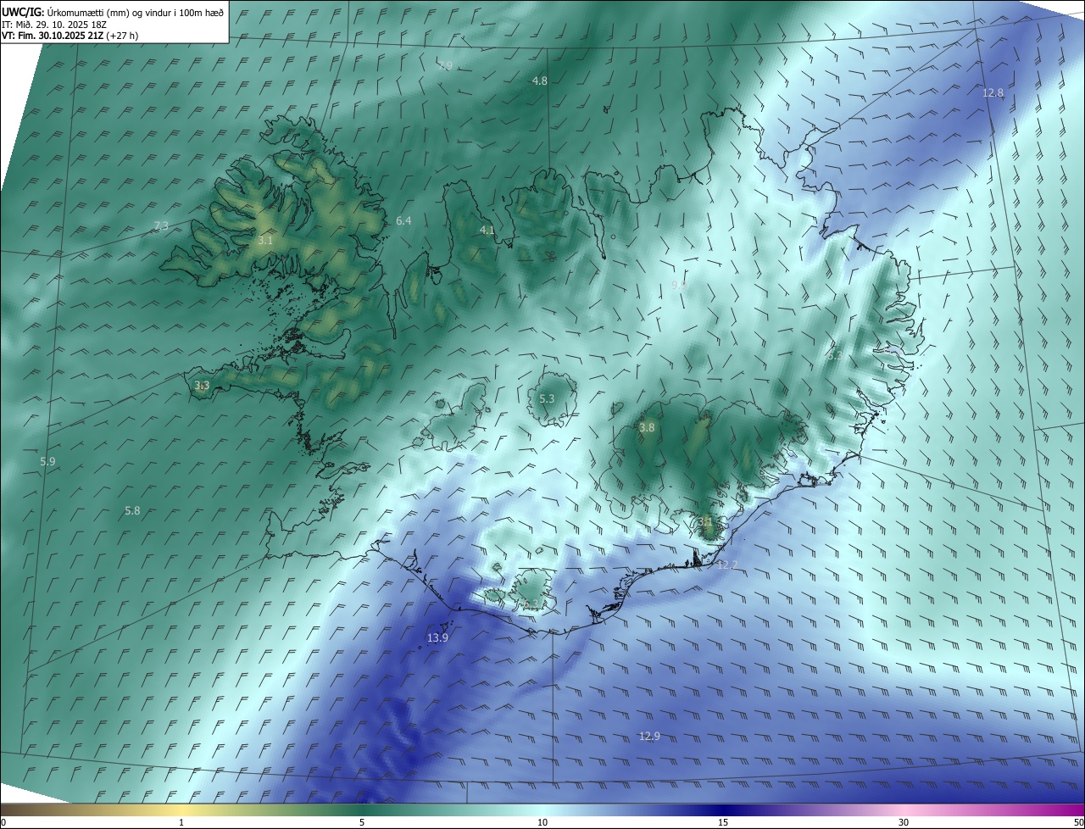Click the 5.9 value label offshore west
Image resolution: width=1085 pixels, height=829 pixels.
tap(47, 462)
